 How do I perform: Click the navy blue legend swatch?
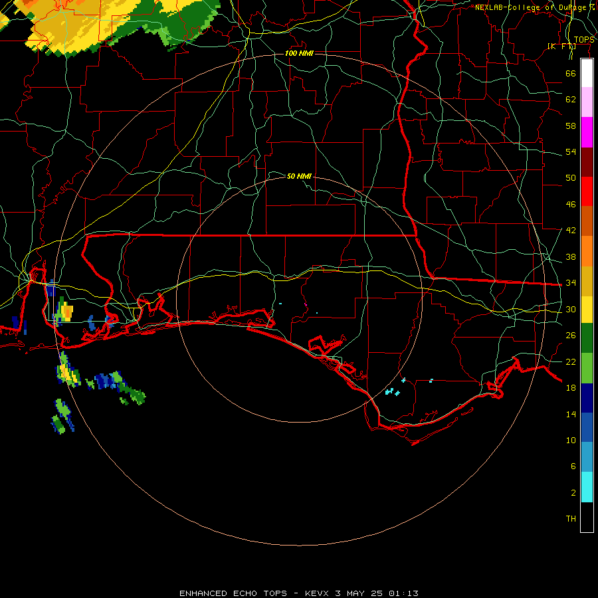click(x=587, y=398)
